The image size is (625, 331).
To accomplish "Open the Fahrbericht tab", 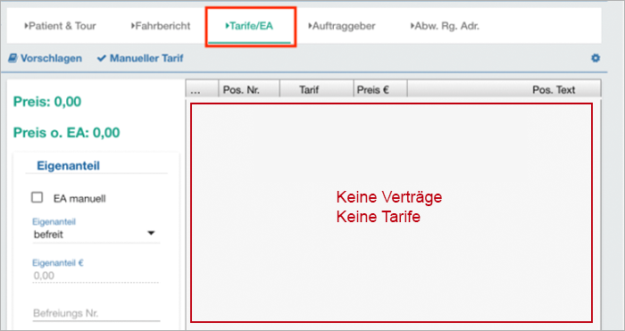I will (x=161, y=26).
